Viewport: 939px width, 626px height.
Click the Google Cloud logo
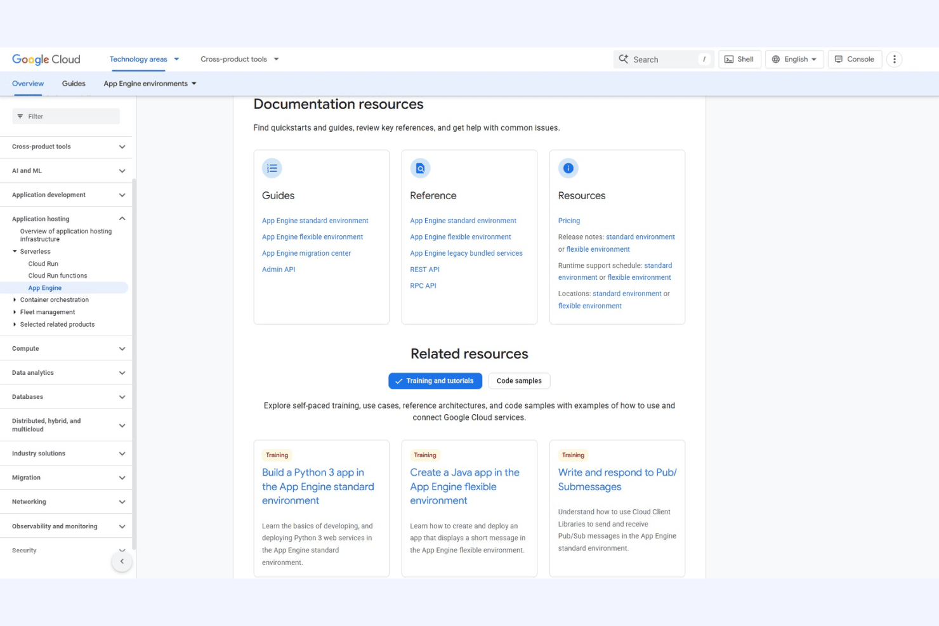[x=46, y=60]
